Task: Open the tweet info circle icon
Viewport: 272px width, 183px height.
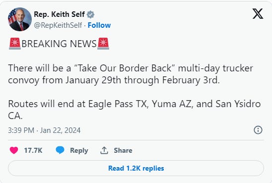Action: coord(258,130)
